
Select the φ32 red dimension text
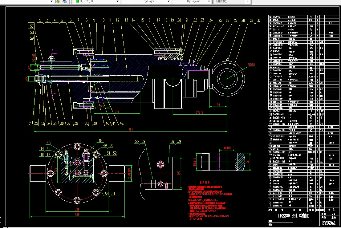tap(29, 68)
